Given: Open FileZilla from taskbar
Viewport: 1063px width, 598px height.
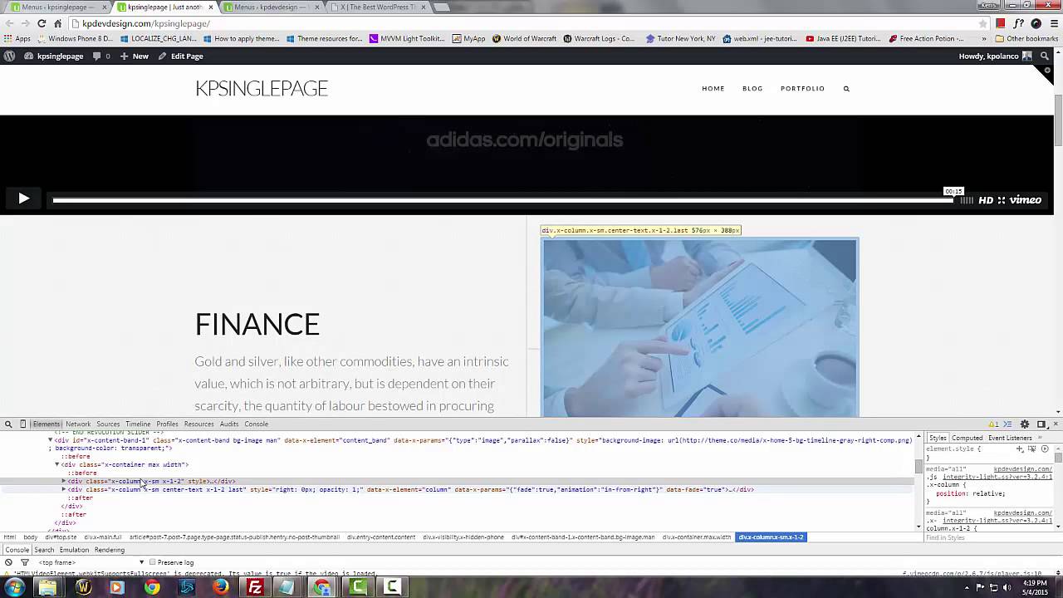Looking at the screenshot, I should pos(255,587).
